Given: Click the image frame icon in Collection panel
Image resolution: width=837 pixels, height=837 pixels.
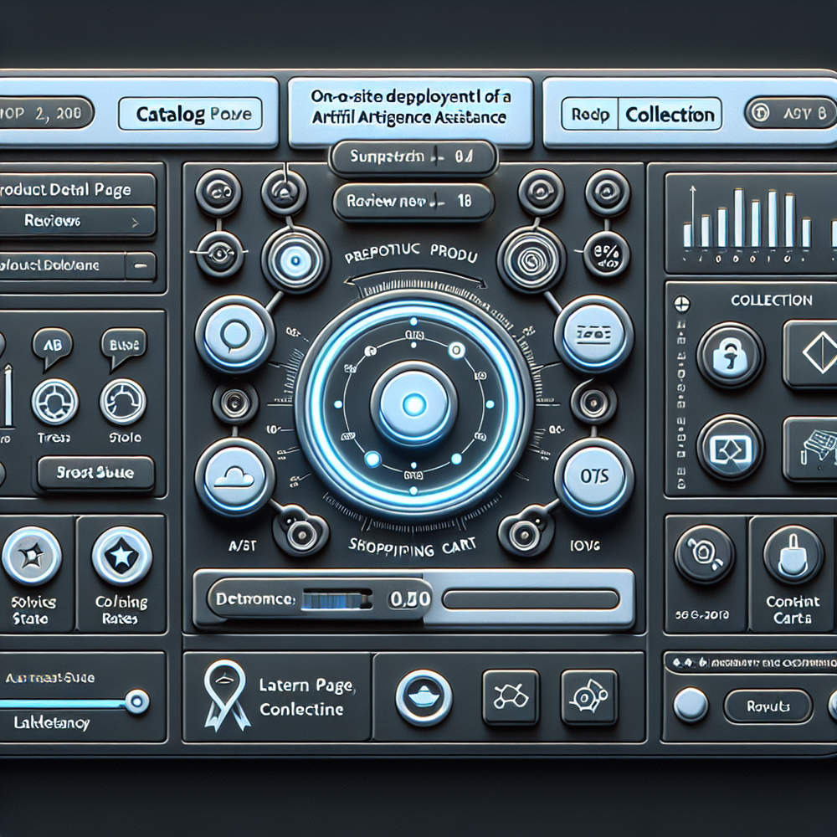Looking at the screenshot, I should [x=730, y=449].
